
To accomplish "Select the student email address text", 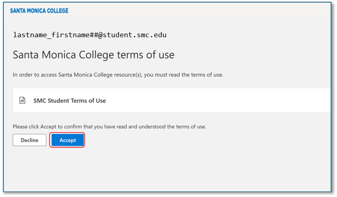I will (90, 35).
